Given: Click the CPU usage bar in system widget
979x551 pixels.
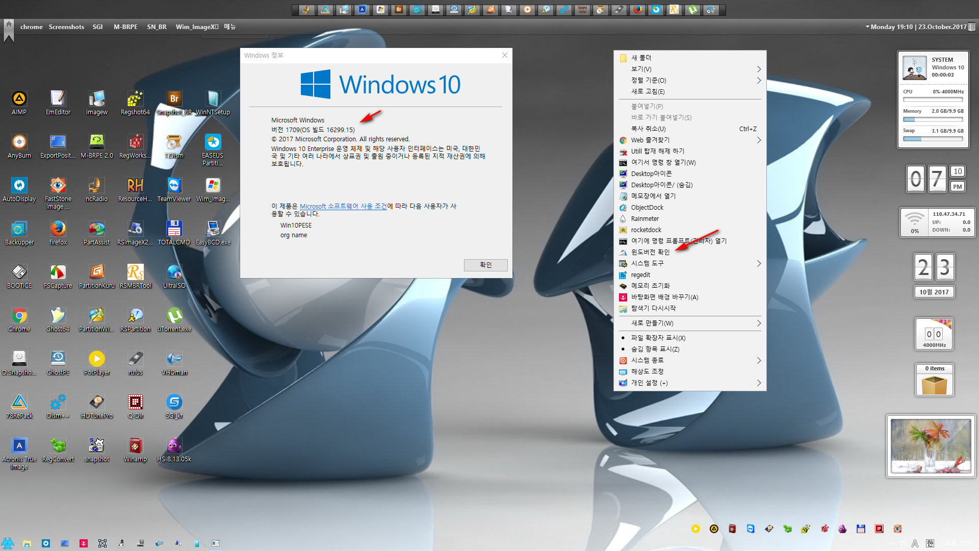Looking at the screenshot, I should click(933, 100).
